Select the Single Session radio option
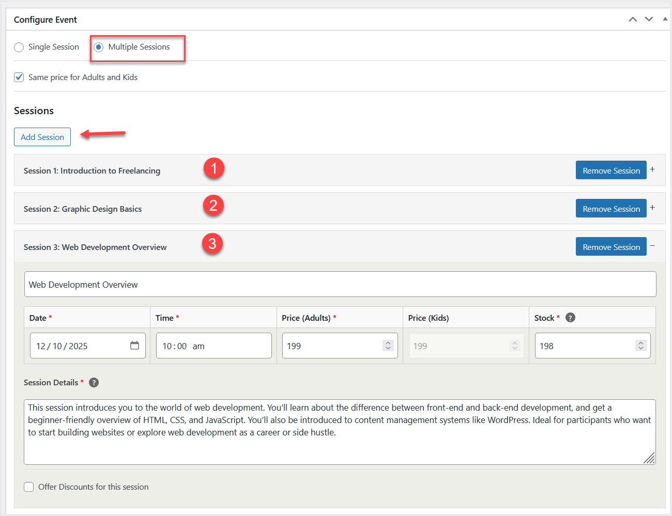 [x=19, y=47]
